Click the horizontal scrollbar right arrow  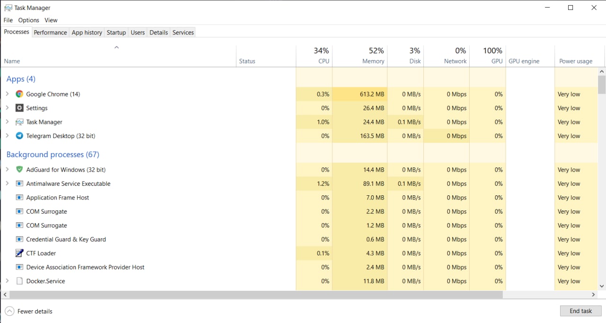(x=594, y=294)
